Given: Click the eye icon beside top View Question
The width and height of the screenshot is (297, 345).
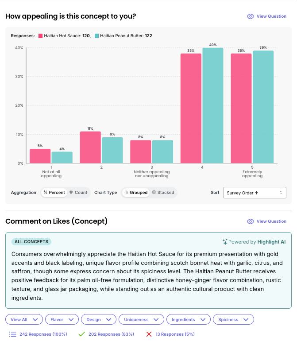Looking at the screenshot, I should 250,16.
